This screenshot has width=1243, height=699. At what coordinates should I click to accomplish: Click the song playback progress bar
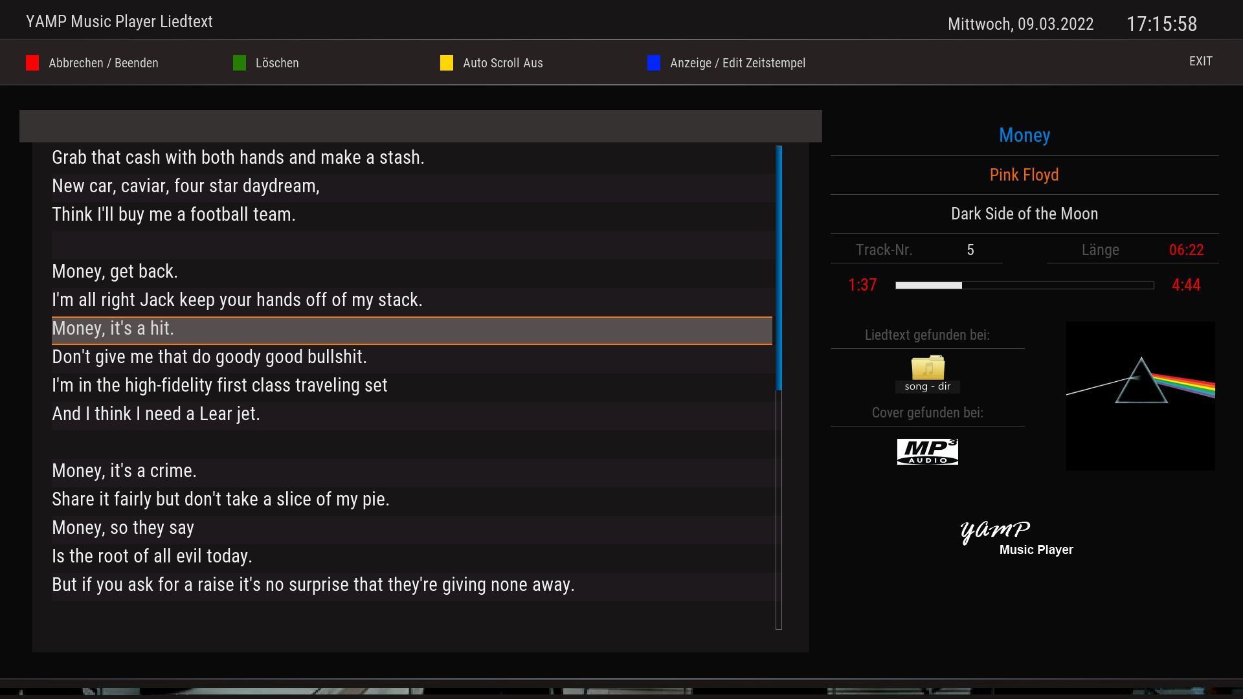click(1024, 285)
